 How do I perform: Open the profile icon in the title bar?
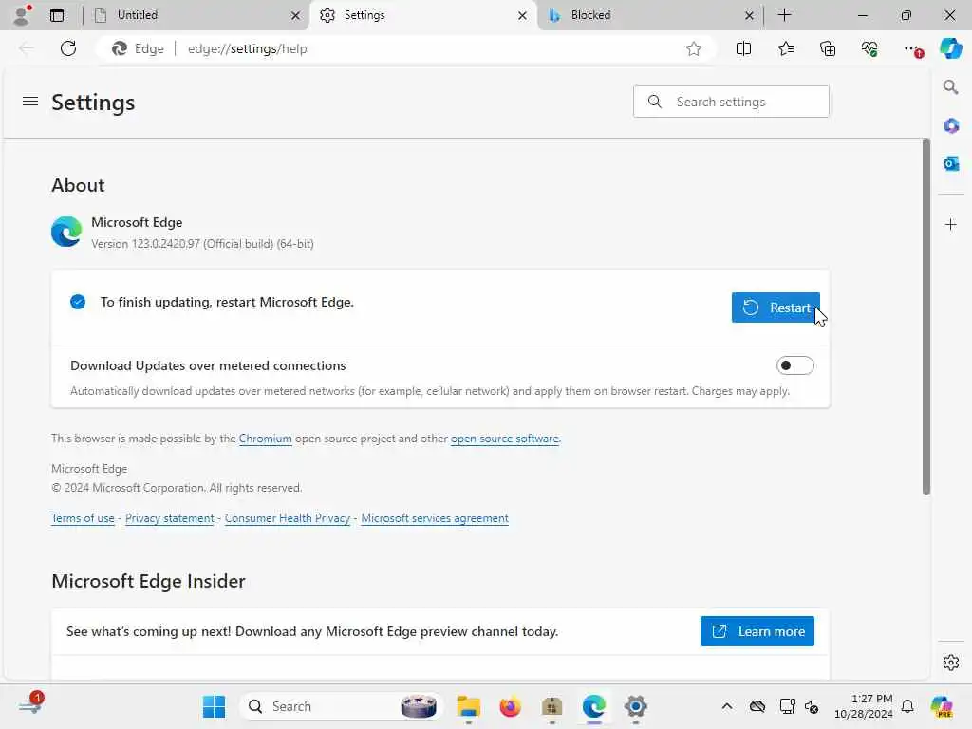pos(21,15)
